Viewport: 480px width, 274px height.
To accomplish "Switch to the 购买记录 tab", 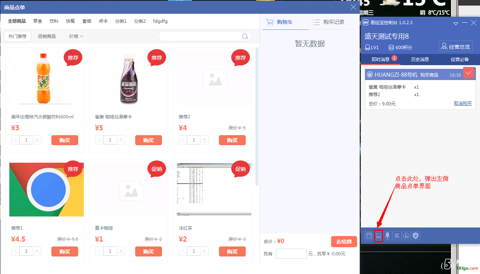I will pos(329,22).
